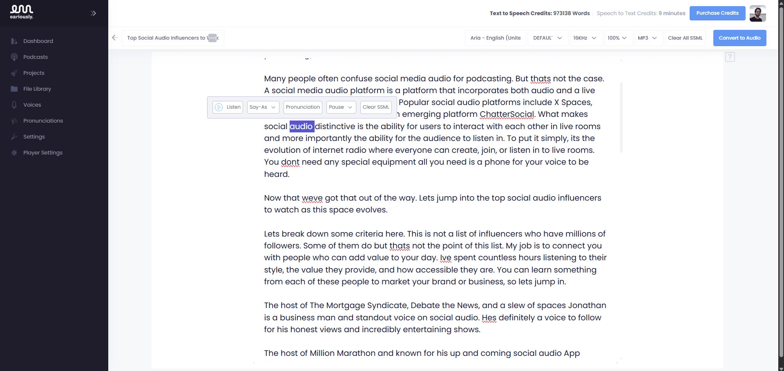Click Convert to Audio button
The width and height of the screenshot is (784, 371).
click(739, 38)
